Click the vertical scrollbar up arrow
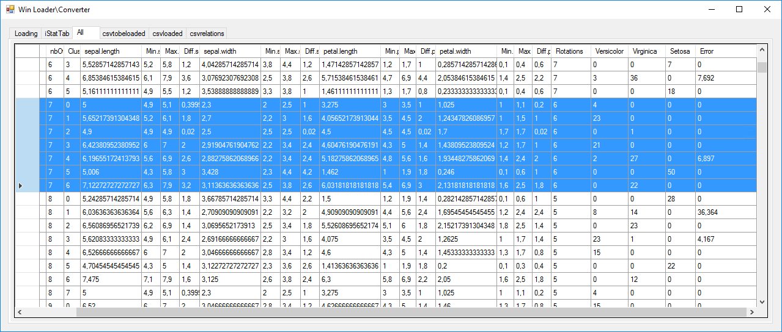 point(762,50)
